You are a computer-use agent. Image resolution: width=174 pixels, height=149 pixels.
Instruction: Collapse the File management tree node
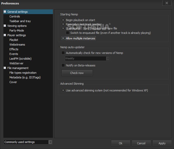coord(5,68)
